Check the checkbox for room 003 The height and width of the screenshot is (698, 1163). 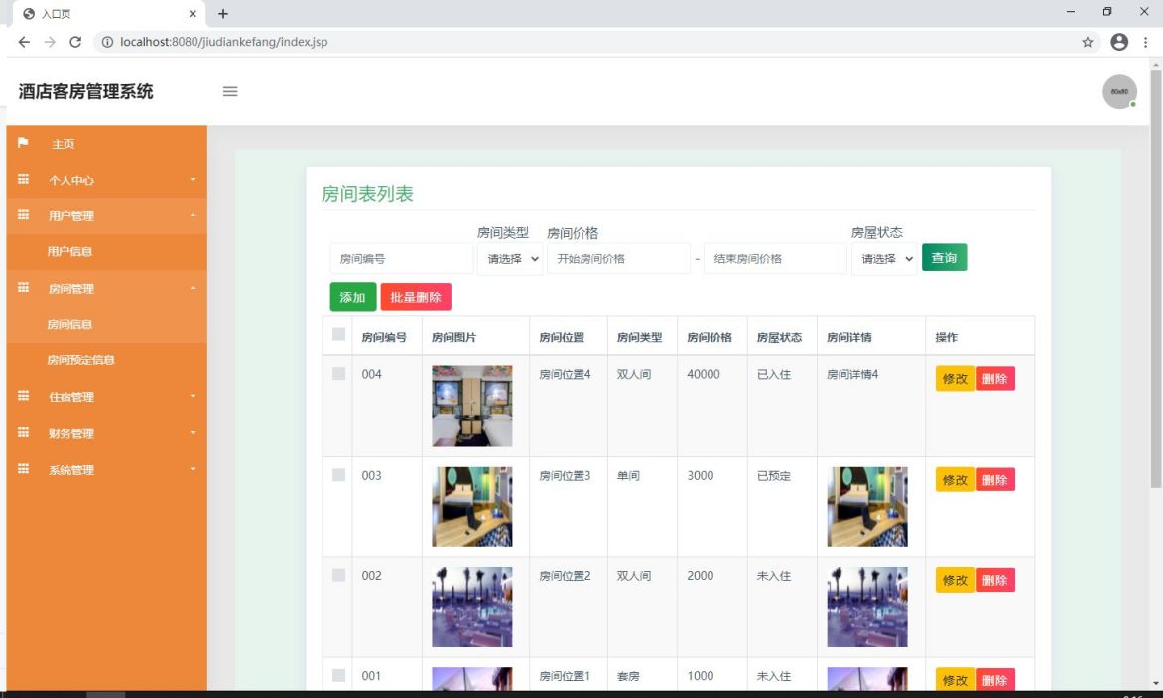pyautogui.click(x=339, y=474)
